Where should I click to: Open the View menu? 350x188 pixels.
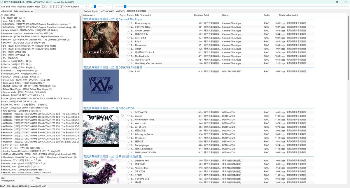click(13, 6)
